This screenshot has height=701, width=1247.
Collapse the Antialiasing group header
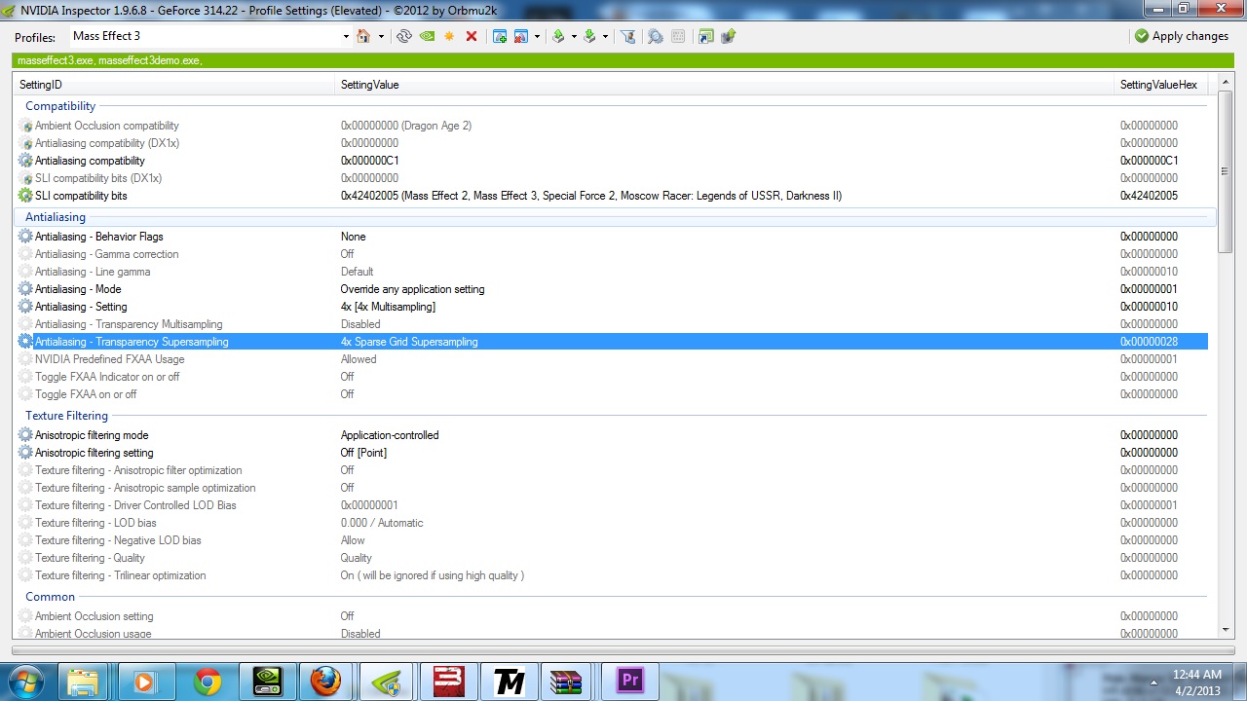[x=56, y=217]
